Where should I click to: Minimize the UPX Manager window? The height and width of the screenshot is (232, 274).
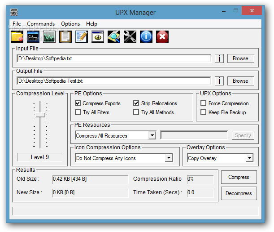click(224, 11)
